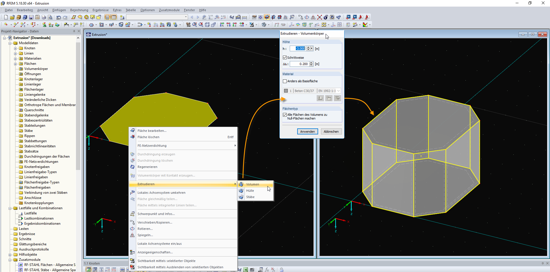Screen dimensions: 550x272
Task: Open the empty load case combo box
Action: (157, 17)
